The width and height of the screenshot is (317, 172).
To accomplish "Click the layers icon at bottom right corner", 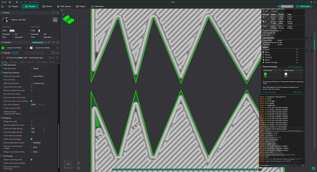I will point(313,168).
